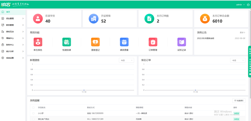The height and width of the screenshot is (121, 251).
Task: Check the select-all checkbox in 系统提醒 header
Action: pos(33,107)
